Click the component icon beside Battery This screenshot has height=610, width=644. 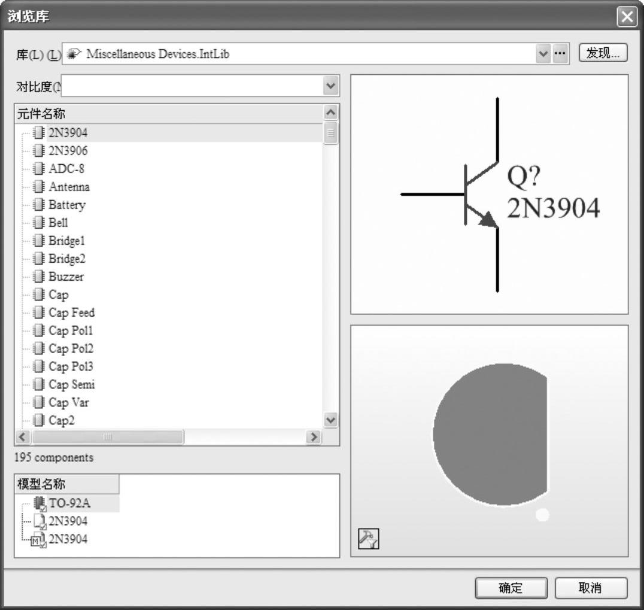(x=39, y=205)
